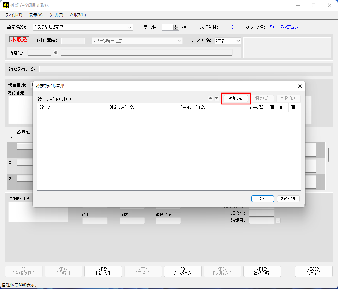Click the dialog resize grip icon
This screenshot has height=289, width=338.
point(303,206)
